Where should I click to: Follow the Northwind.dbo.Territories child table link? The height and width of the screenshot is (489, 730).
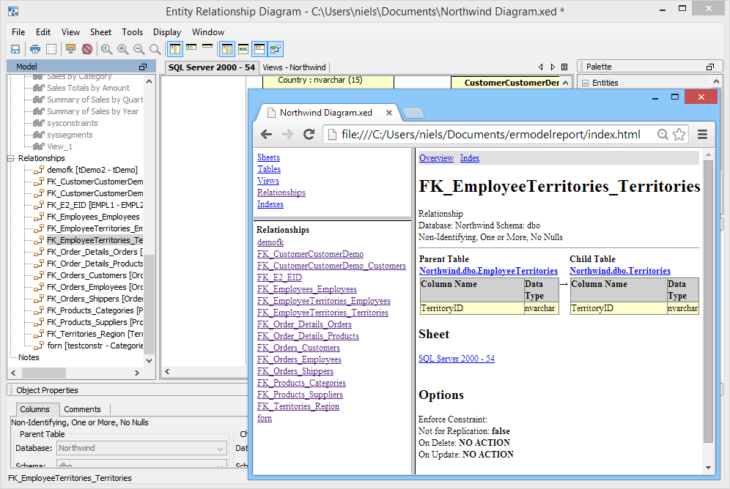click(x=620, y=271)
